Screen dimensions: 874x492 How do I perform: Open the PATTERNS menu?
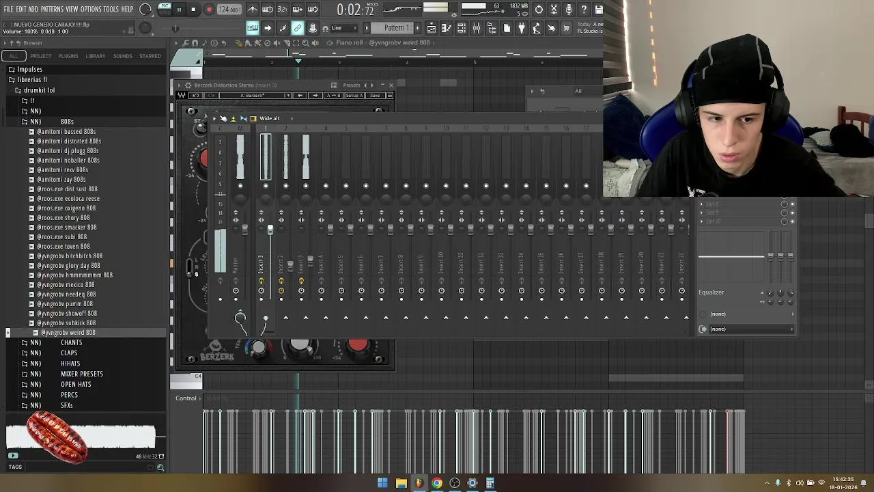52,10
